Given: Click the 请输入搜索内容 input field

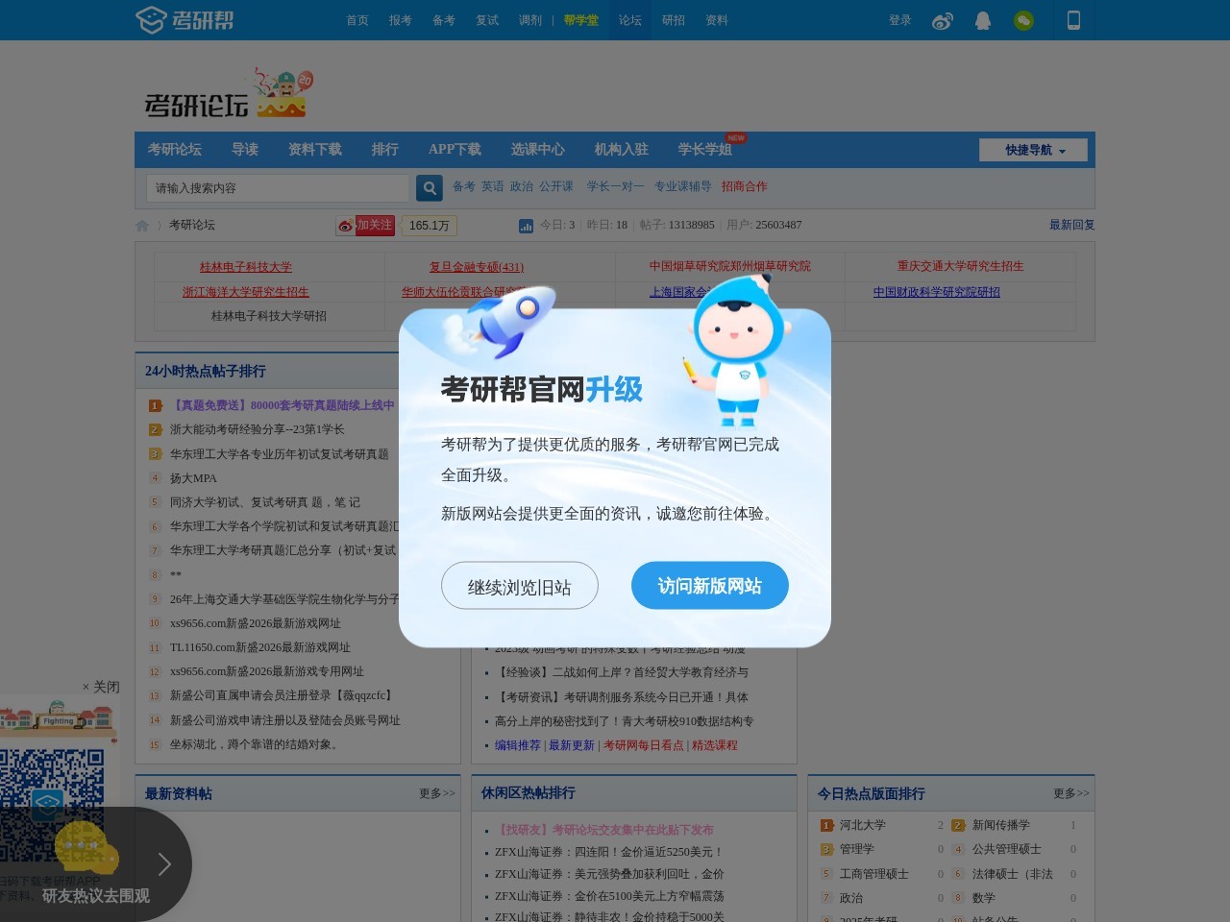Looking at the screenshot, I should point(279,187).
